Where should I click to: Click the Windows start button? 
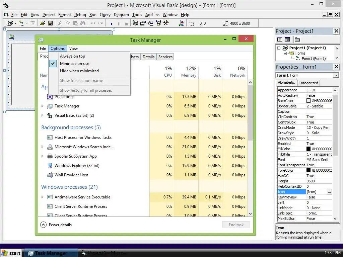tap(11, 253)
